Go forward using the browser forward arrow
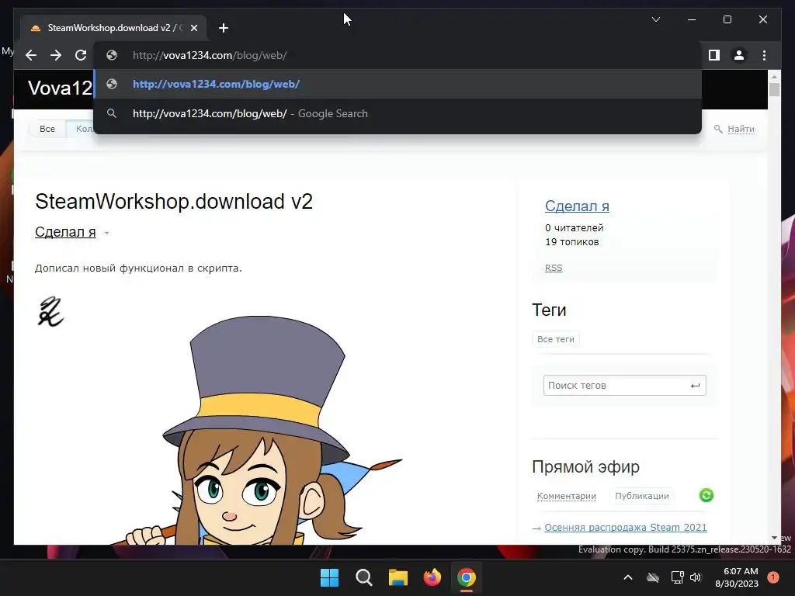Viewport: 795px width, 596px height. coord(56,55)
